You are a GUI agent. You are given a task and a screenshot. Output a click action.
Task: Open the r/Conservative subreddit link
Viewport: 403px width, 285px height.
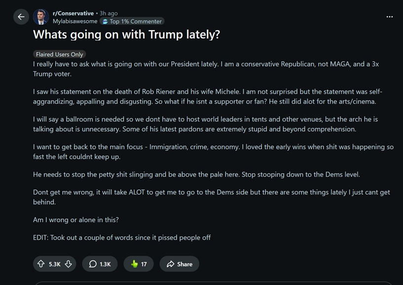pos(73,13)
